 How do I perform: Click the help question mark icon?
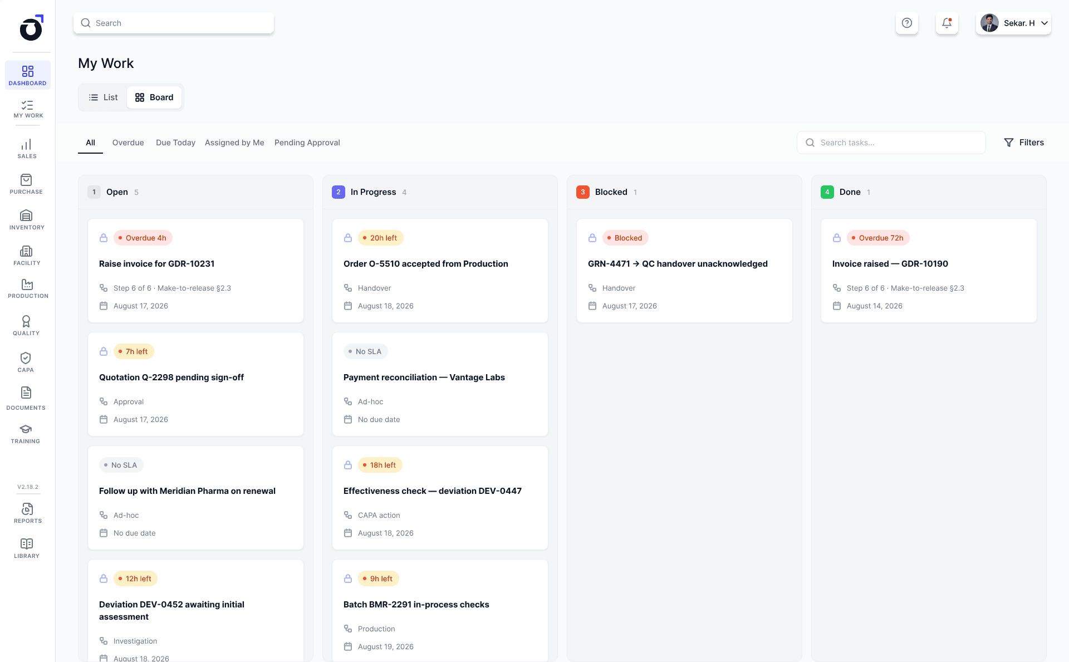[907, 23]
